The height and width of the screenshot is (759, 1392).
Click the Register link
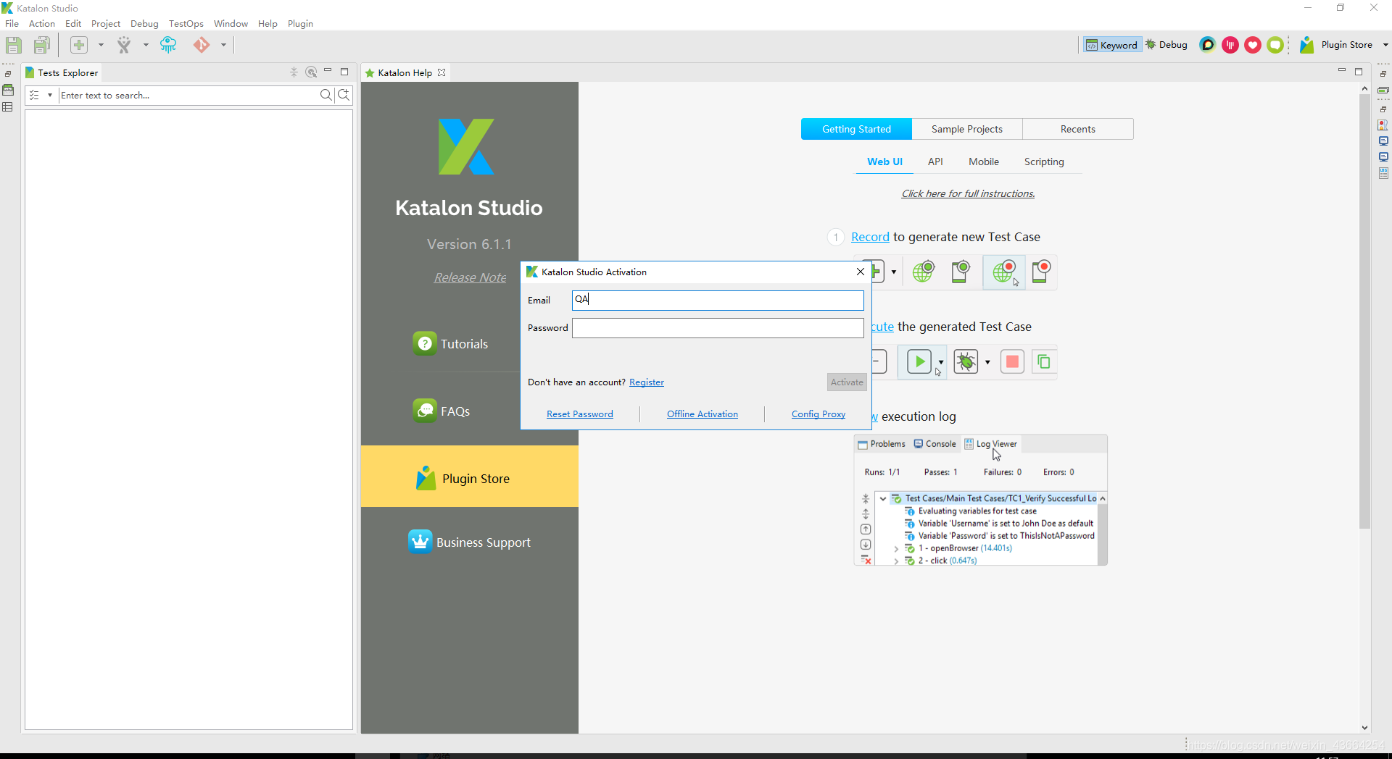tap(646, 382)
